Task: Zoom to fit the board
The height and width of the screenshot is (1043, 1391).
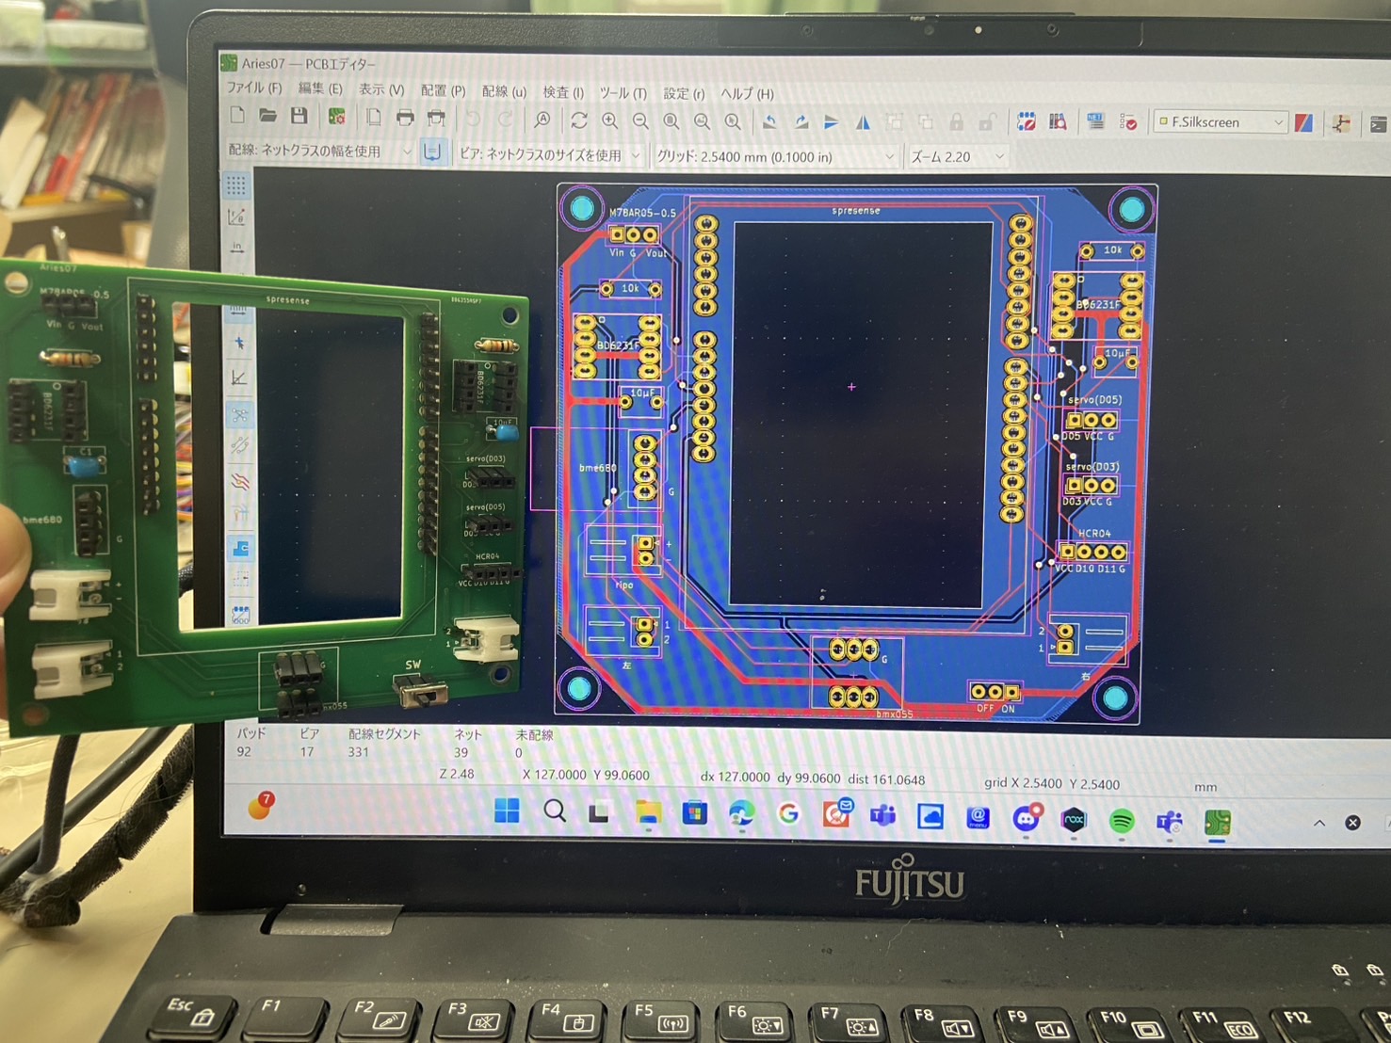Action: (671, 121)
